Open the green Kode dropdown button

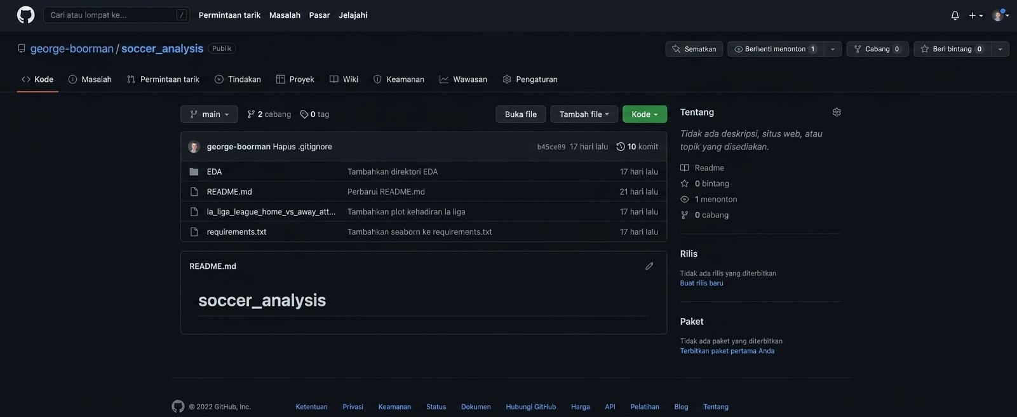[644, 114]
